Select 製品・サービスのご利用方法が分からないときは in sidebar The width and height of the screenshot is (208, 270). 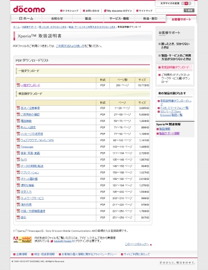pyautogui.click(x=175, y=57)
